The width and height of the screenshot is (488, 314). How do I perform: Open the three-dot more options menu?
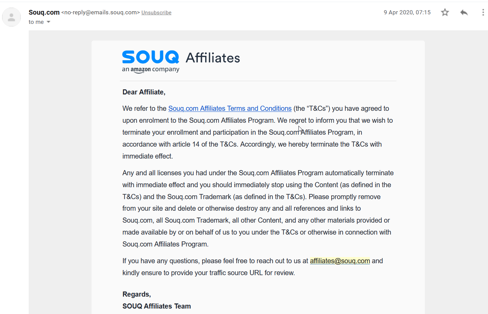coord(483,13)
